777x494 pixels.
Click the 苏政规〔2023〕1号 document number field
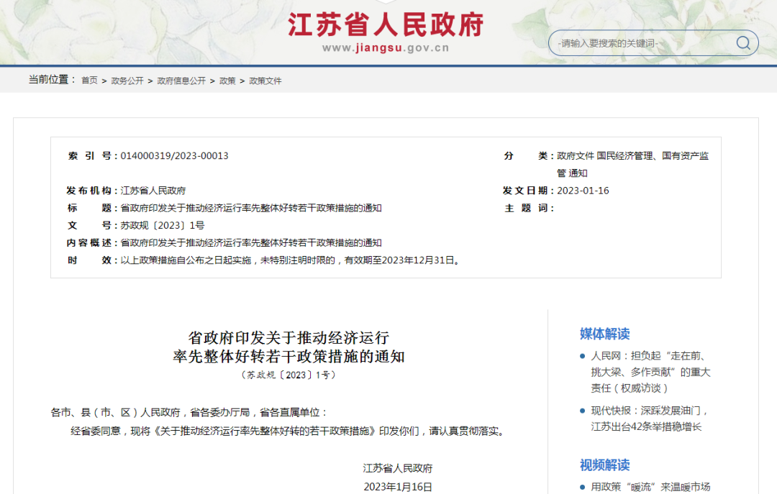click(x=163, y=225)
